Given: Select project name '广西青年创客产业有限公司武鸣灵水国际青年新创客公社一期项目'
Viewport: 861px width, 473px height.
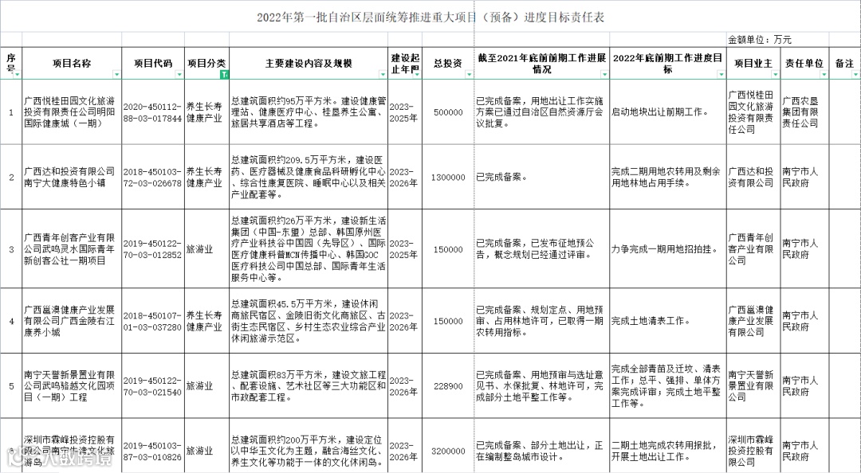Looking at the screenshot, I should click(72, 248).
